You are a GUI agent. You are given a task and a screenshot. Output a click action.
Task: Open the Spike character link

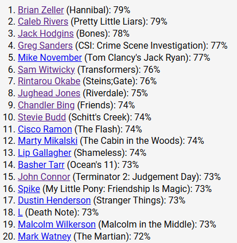pyautogui.click(x=29, y=189)
